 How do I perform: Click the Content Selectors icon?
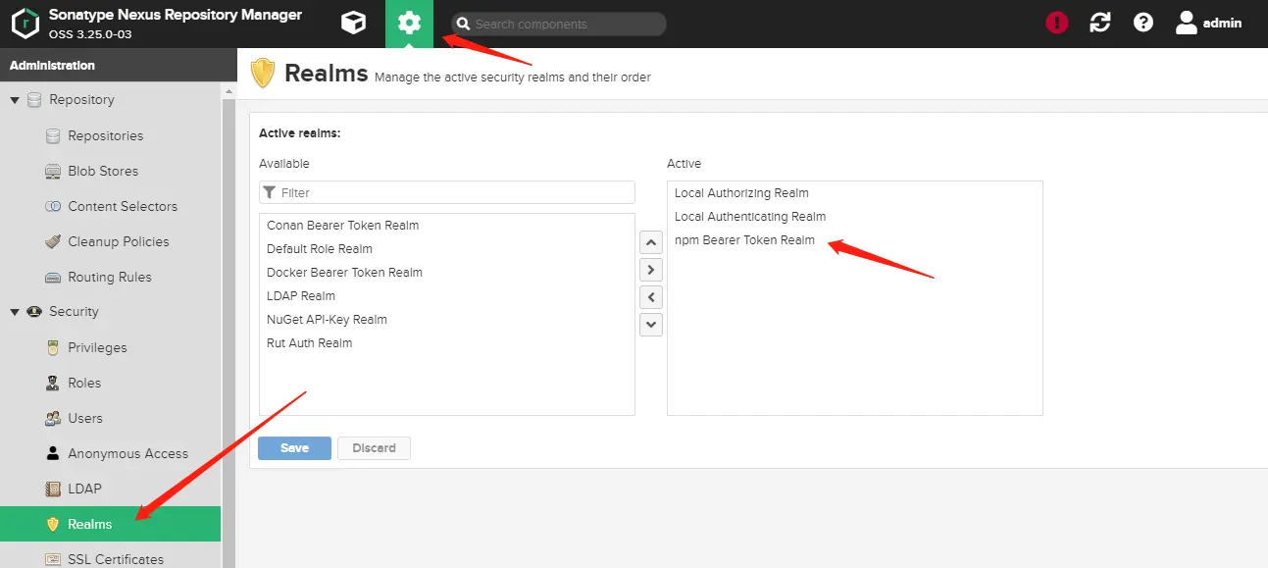pos(53,206)
